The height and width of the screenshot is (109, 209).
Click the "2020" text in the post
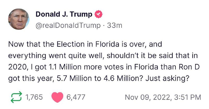(x=17, y=67)
